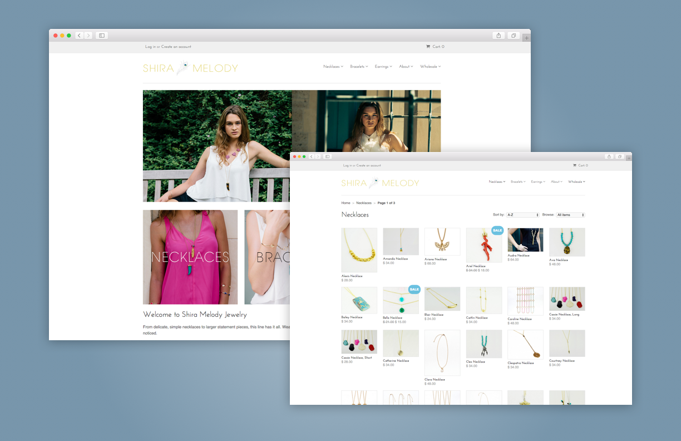Select the Ava Necklace turquoise bead thumbnail
This screenshot has width=681, height=441.
(x=567, y=242)
